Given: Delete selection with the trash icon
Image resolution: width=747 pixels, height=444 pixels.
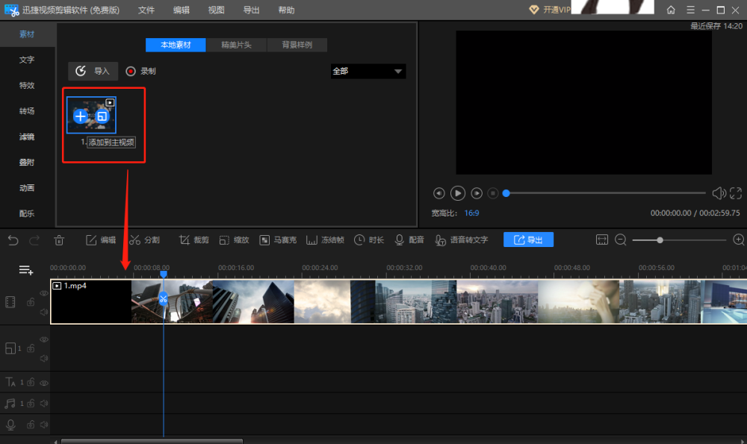Looking at the screenshot, I should click(x=60, y=240).
